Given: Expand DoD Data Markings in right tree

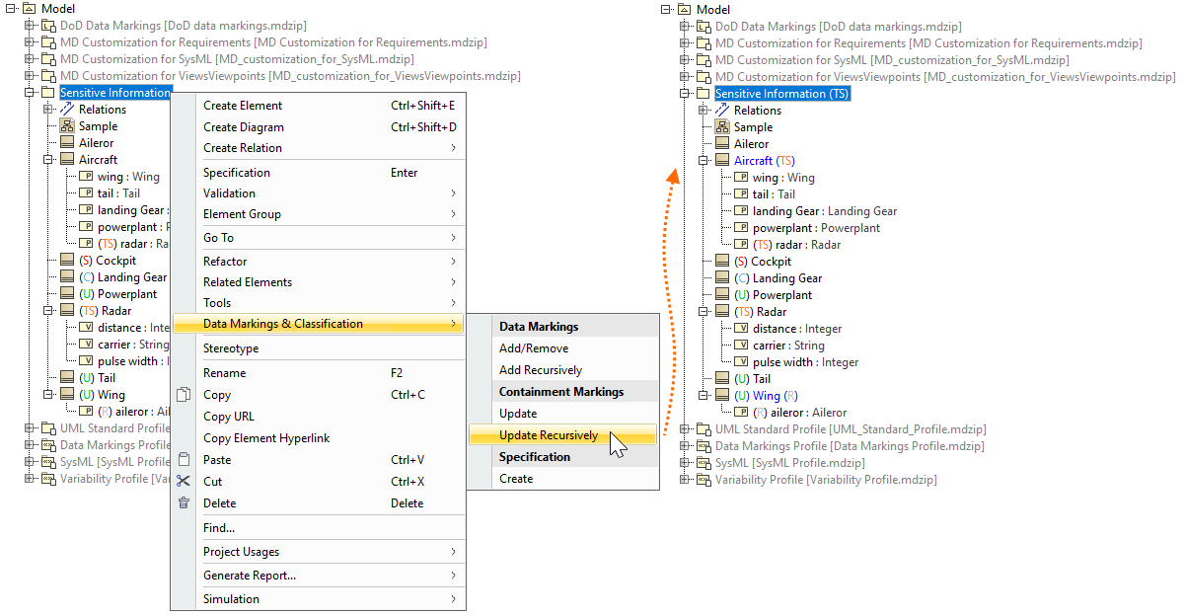Looking at the screenshot, I should 684,27.
